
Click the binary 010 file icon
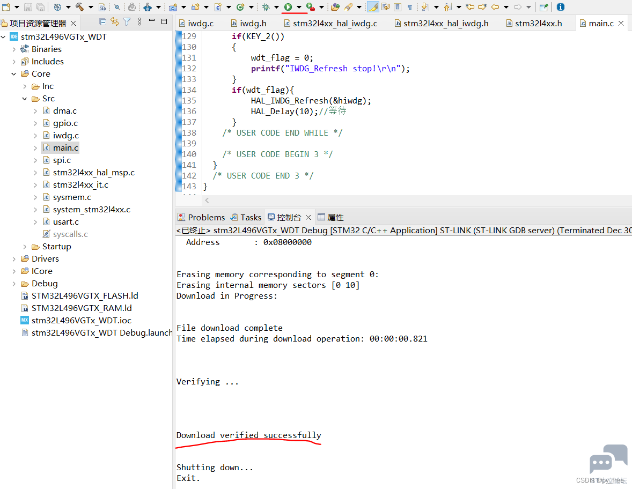(x=102, y=7)
